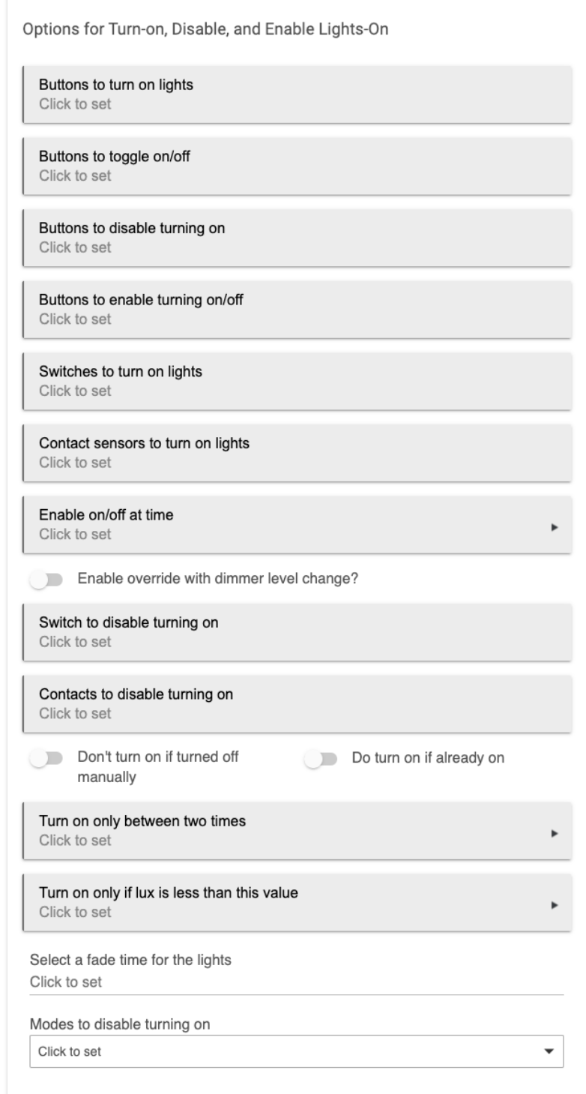Switch on 'Do turn on if already on'
The width and height of the screenshot is (586, 1094).
point(320,758)
